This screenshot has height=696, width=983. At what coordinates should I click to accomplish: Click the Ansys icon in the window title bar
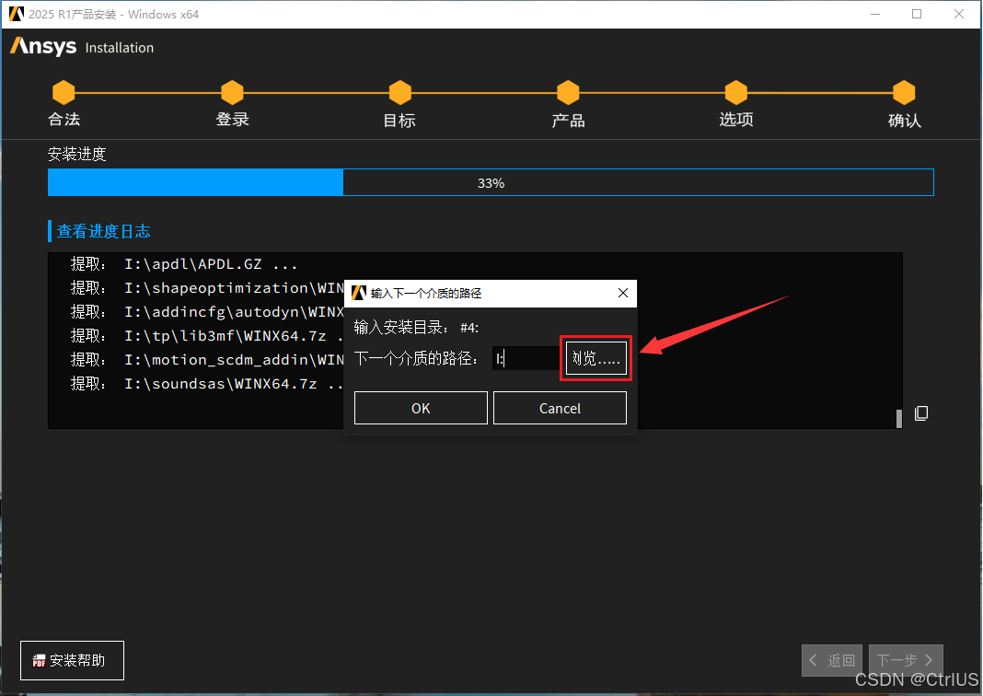[17, 14]
